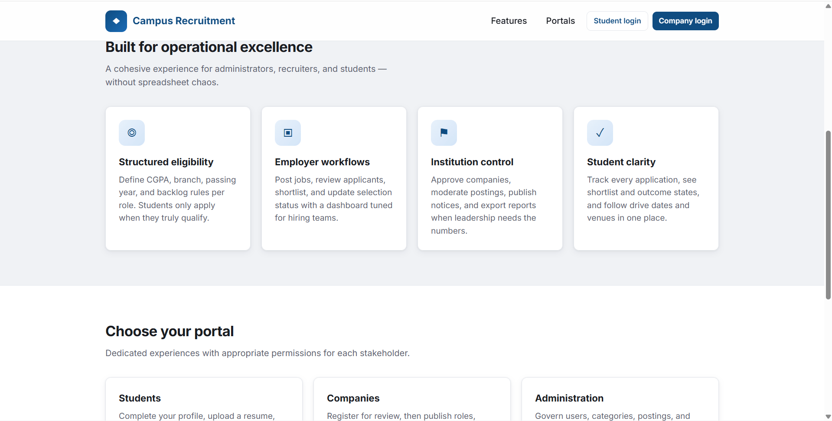
Task: Select the Student clarity card title
Action: pos(621,162)
